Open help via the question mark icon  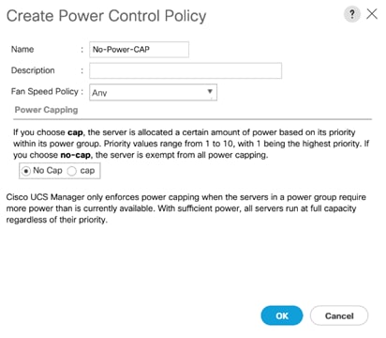pos(352,14)
